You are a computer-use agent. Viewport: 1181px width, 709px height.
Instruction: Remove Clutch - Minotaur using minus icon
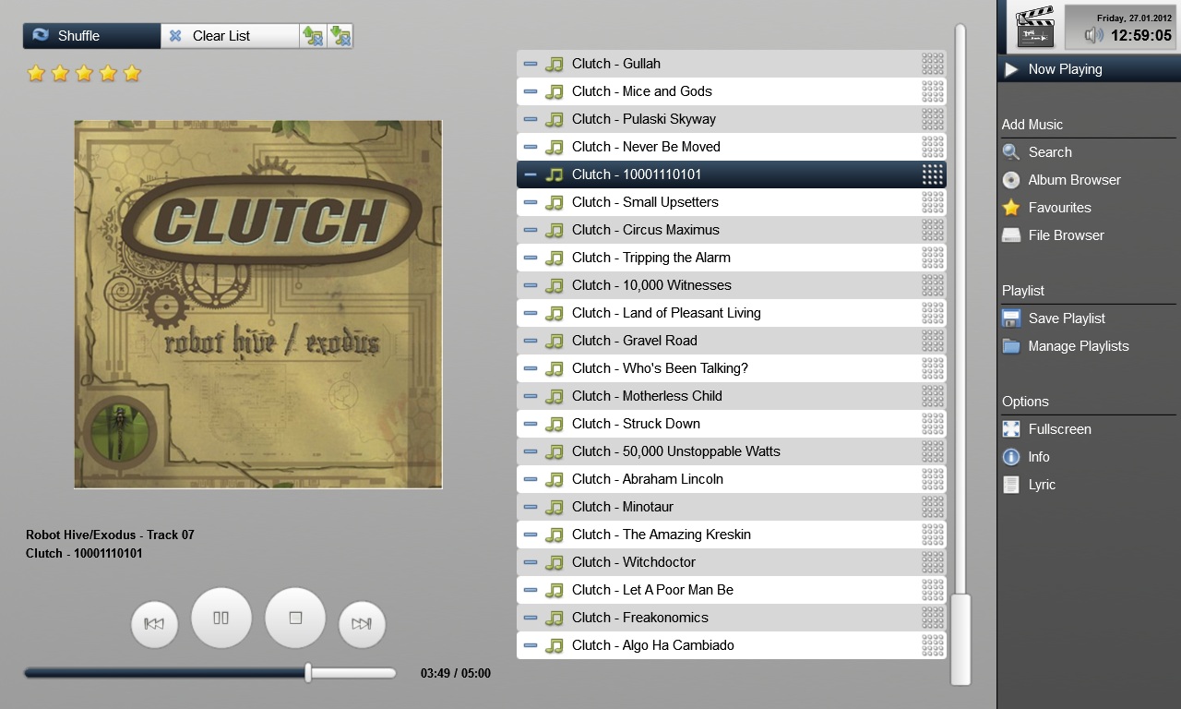pos(531,507)
